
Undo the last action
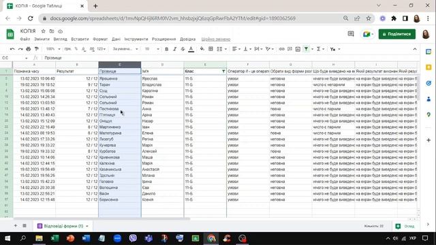click(x=12, y=49)
